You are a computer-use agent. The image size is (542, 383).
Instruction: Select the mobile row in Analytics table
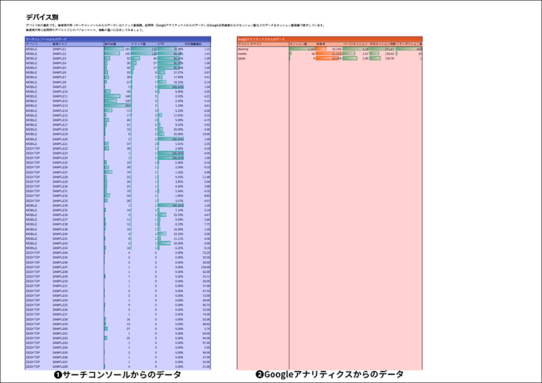coord(330,54)
